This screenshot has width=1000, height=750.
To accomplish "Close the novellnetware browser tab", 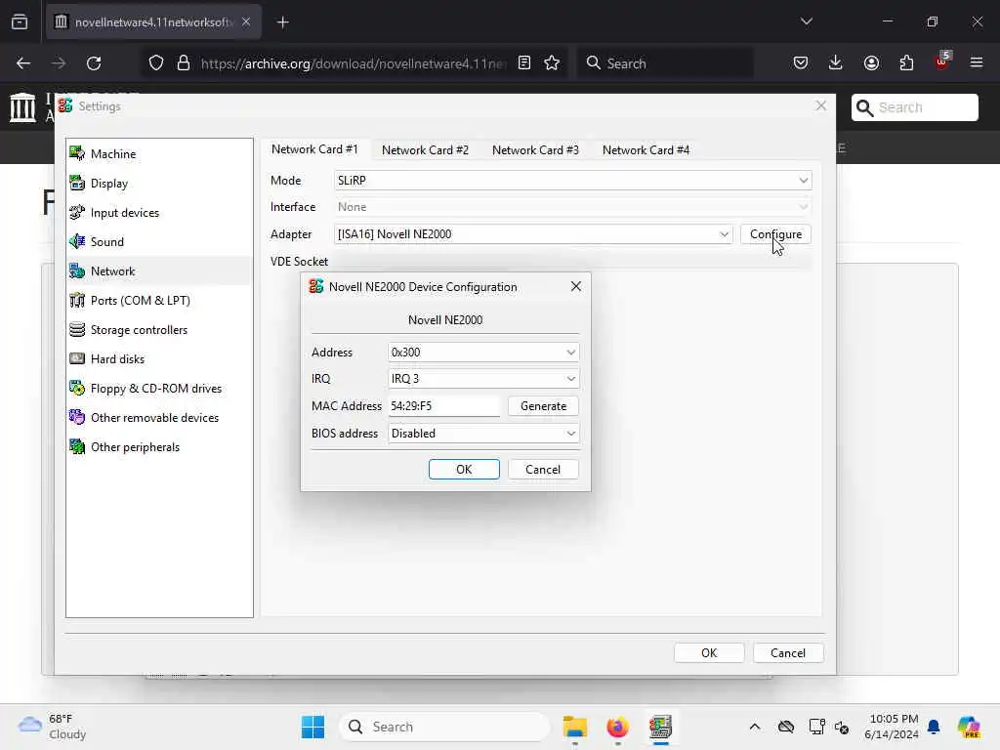I will click(x=246, y=21).
